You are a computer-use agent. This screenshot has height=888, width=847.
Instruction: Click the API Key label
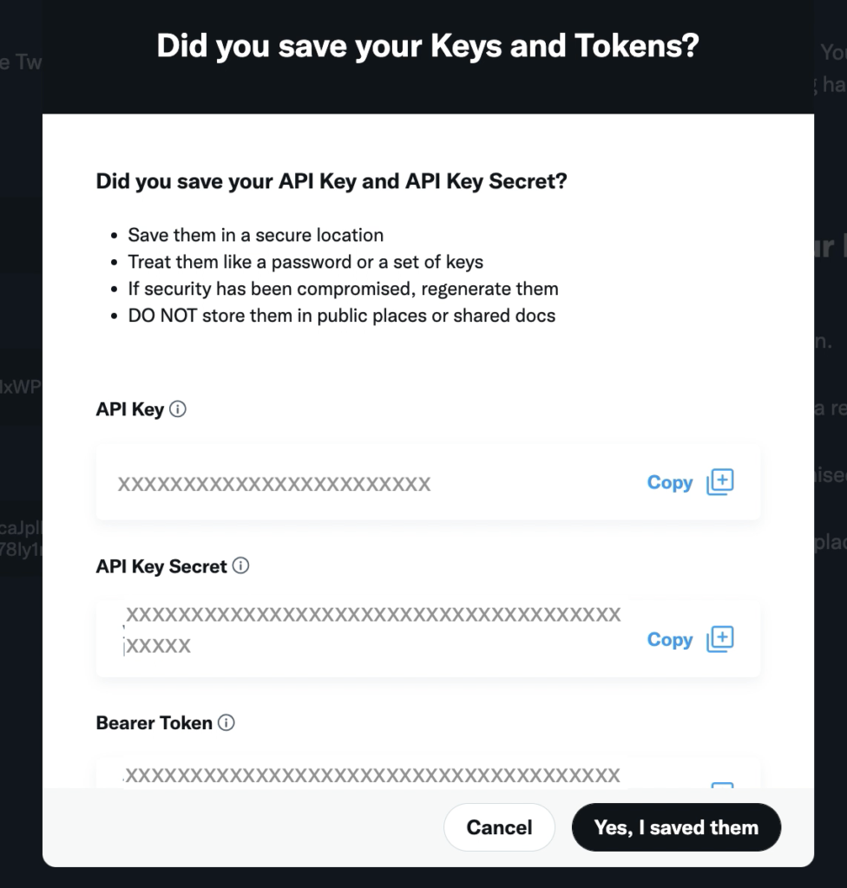[x=130, y=409]
